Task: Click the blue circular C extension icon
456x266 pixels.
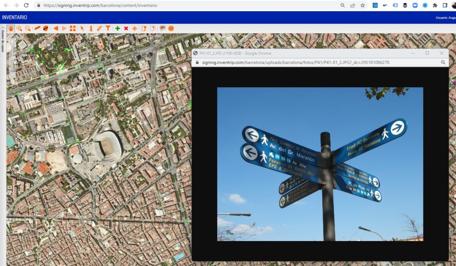Action: tap(425, 5)
